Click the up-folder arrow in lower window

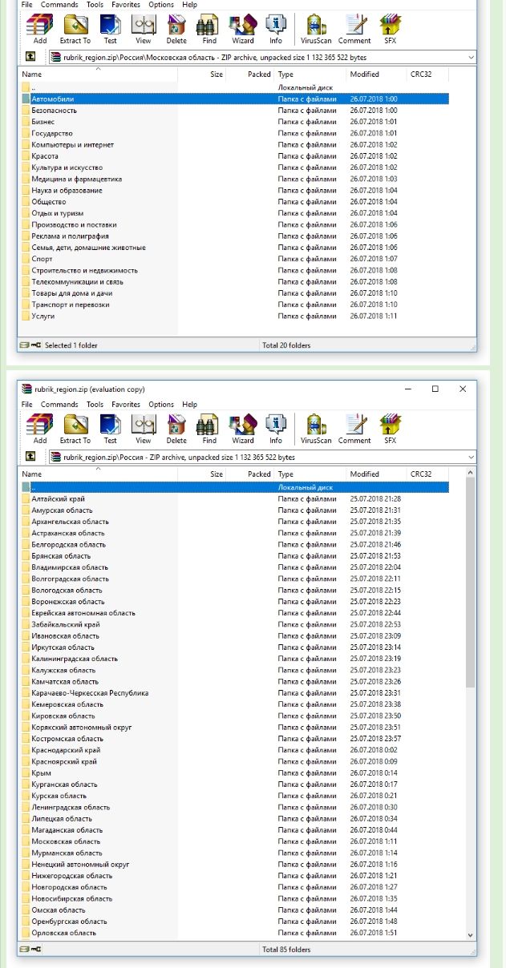tap(30, 457)
